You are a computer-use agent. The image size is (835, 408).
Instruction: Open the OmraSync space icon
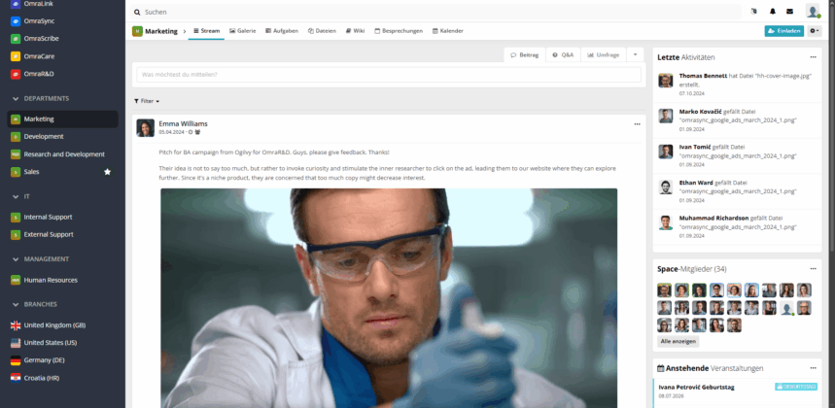(16, 21)
